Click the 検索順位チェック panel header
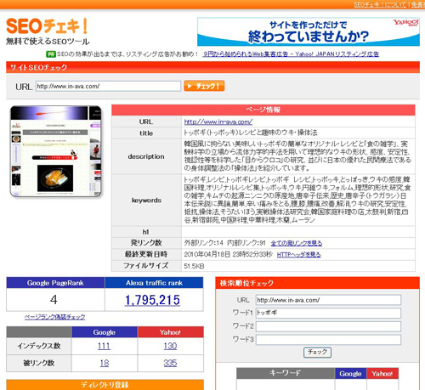The height and width of the screenshot is (390, 425). (x=317, y=283)
